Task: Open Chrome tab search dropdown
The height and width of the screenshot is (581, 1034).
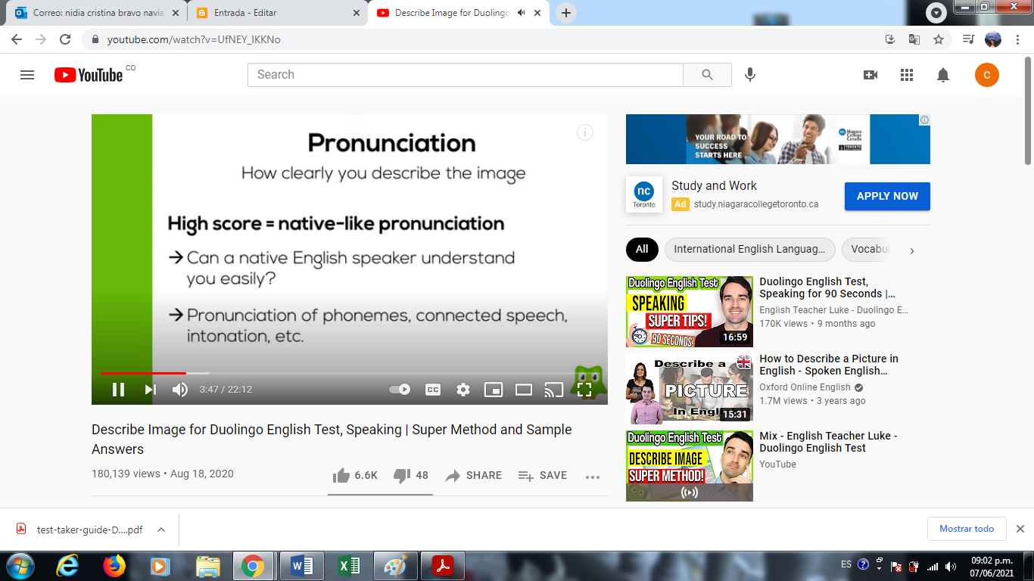Action: click(x=936, y=13)
